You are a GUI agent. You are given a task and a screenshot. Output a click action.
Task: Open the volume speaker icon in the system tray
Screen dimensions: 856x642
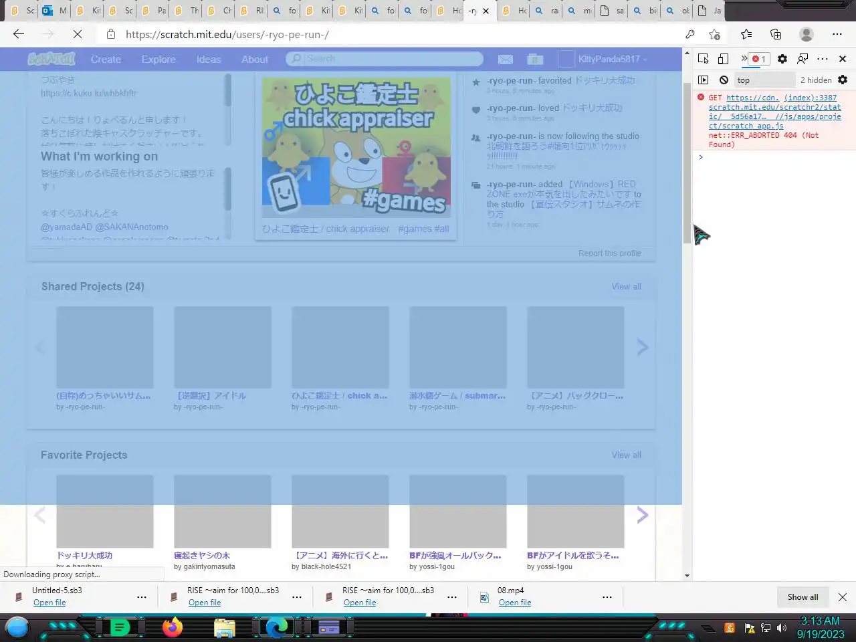pyautogui.click(x=782, y=628)
